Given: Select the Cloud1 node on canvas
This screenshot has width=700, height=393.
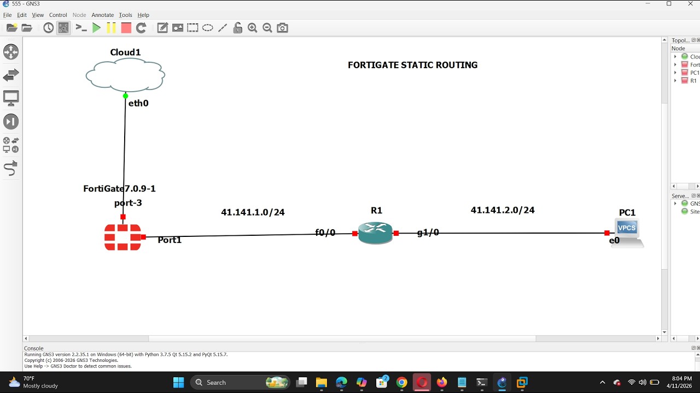Looking at the screenshot, I should 125,75.
